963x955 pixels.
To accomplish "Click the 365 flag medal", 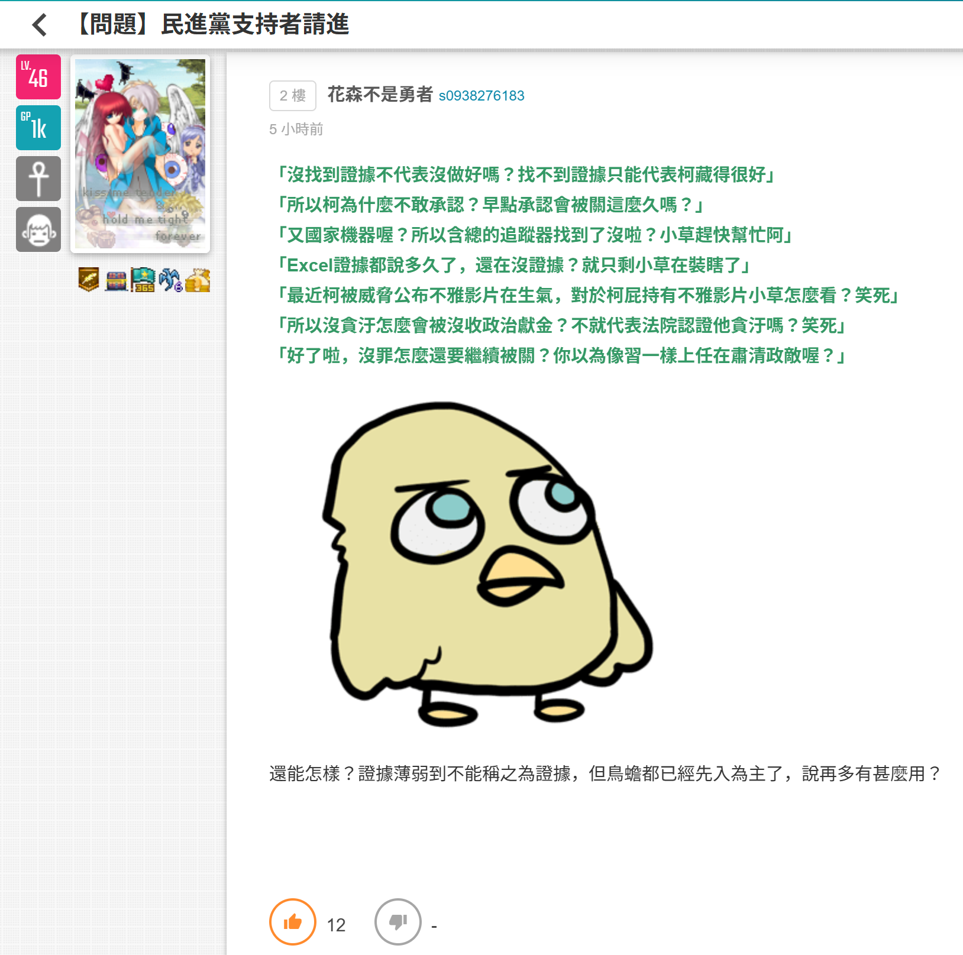I will point(143,280).
